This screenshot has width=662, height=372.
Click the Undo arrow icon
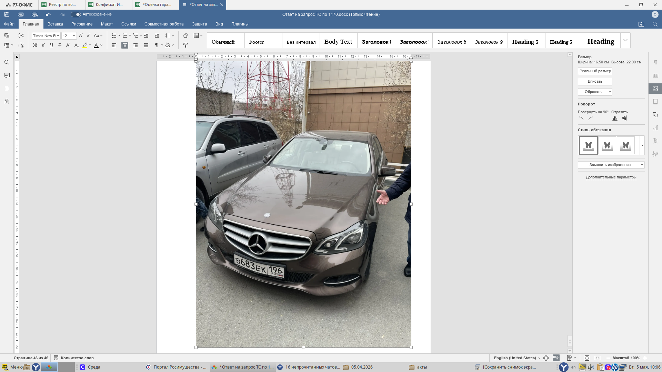(x=48, y=14)
